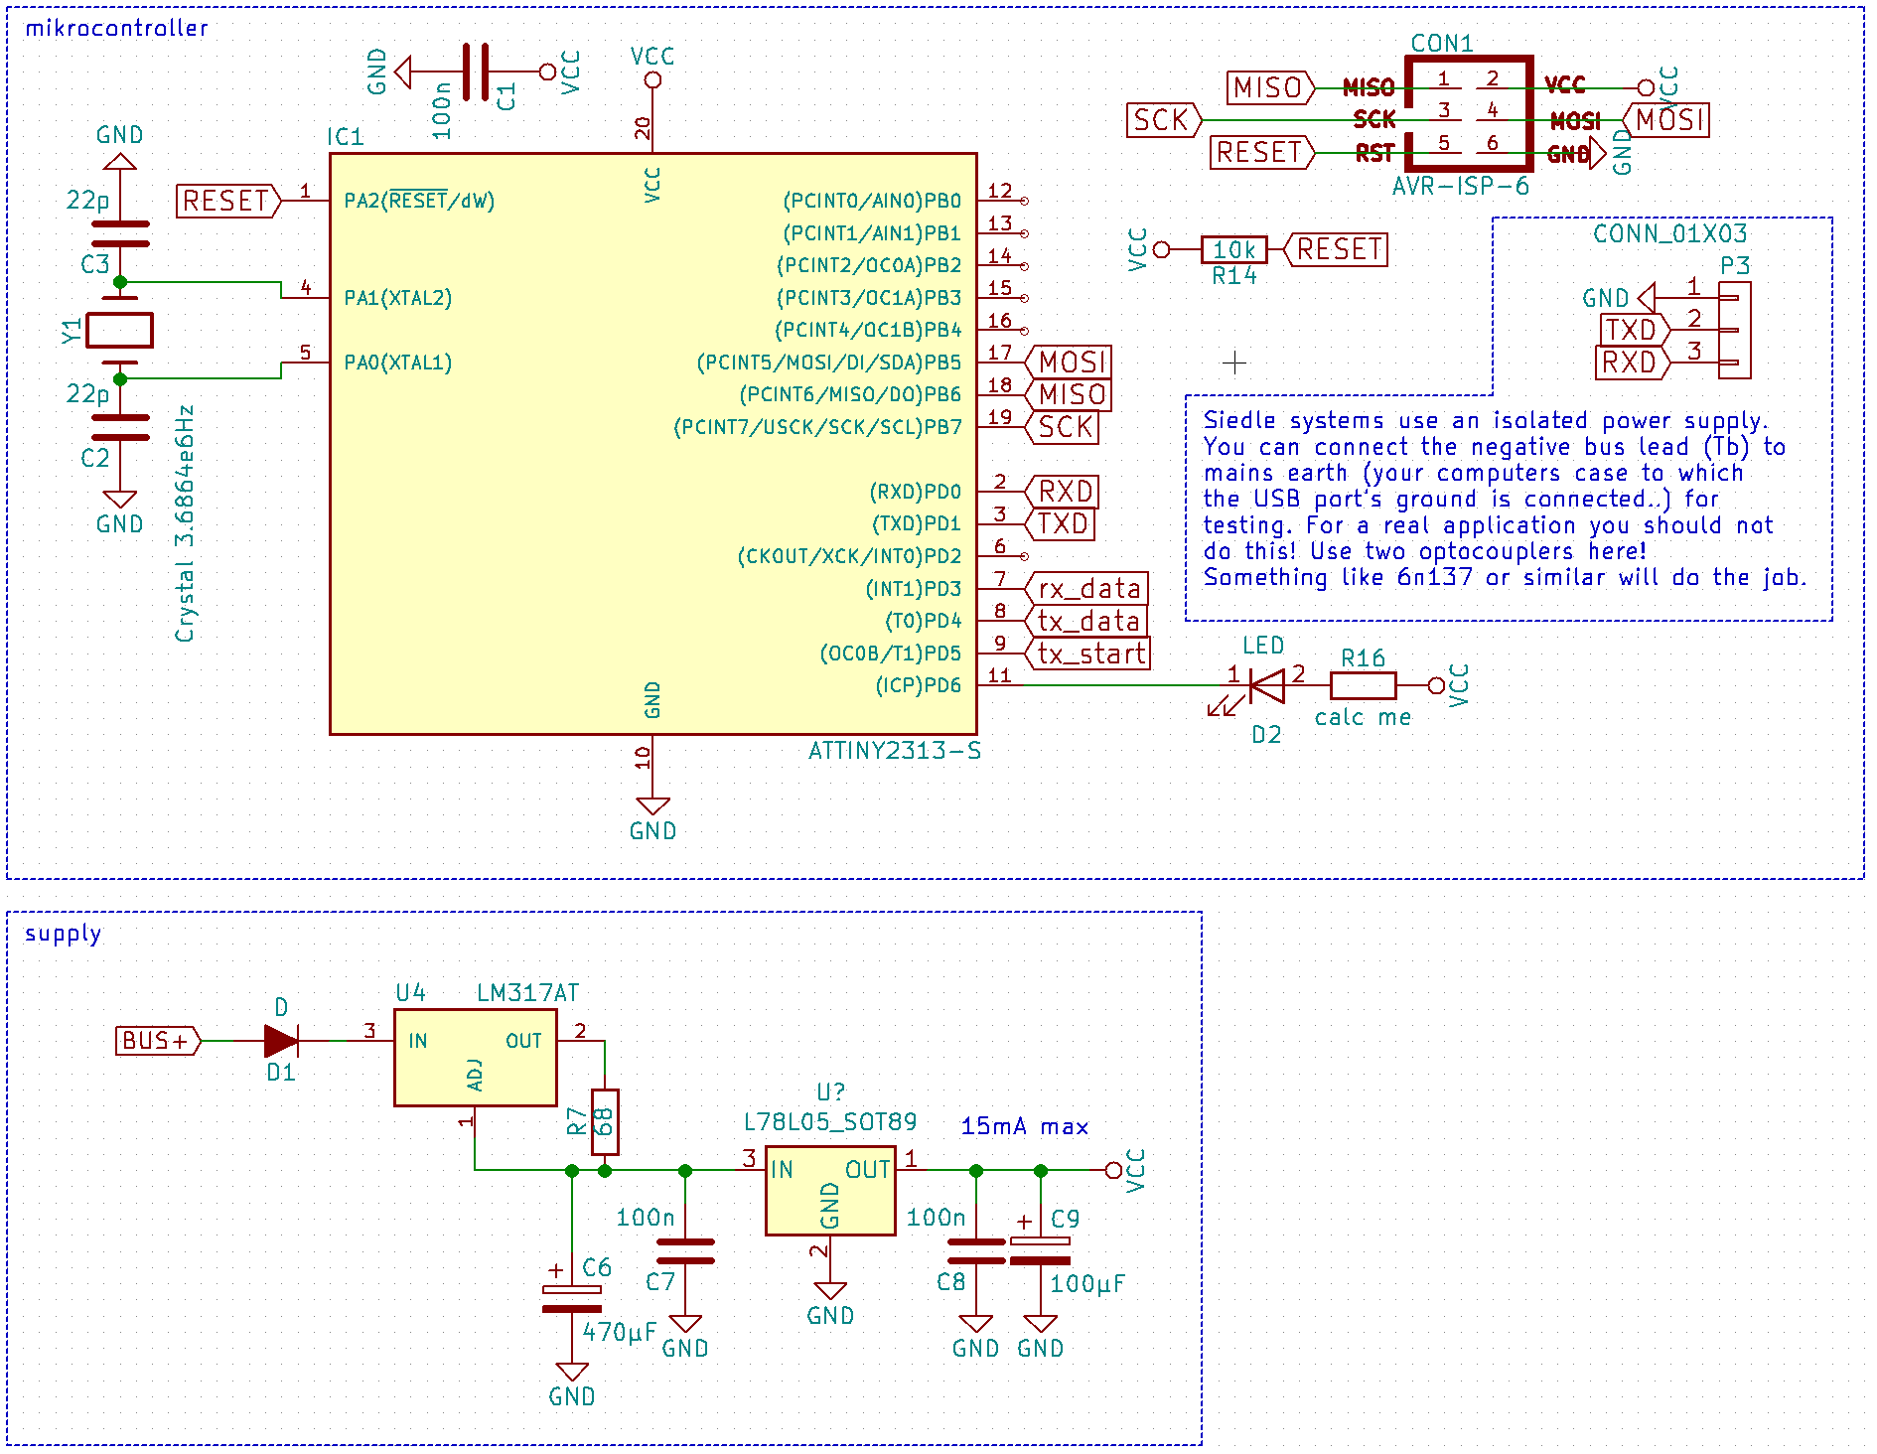Select the P3 three-pin connector symbol
The width and height of the screenshot is (1877, 1454).
click(x=1734, y=330)
